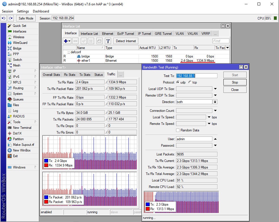Open Partition in the sidebar
The image size is (279, 222).
pyautogui.click(x=18, y=139)
